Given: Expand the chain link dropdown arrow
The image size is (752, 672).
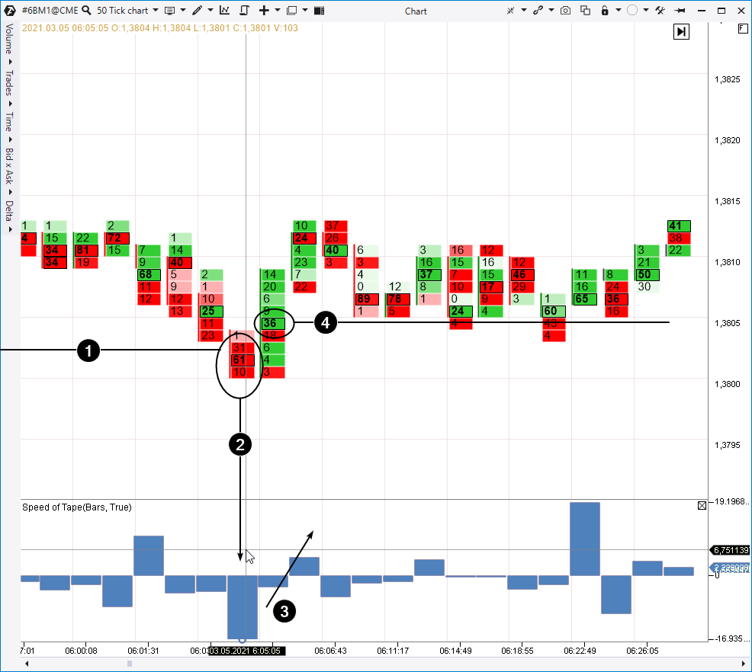Looking at the screenshot, I should 551,11.
